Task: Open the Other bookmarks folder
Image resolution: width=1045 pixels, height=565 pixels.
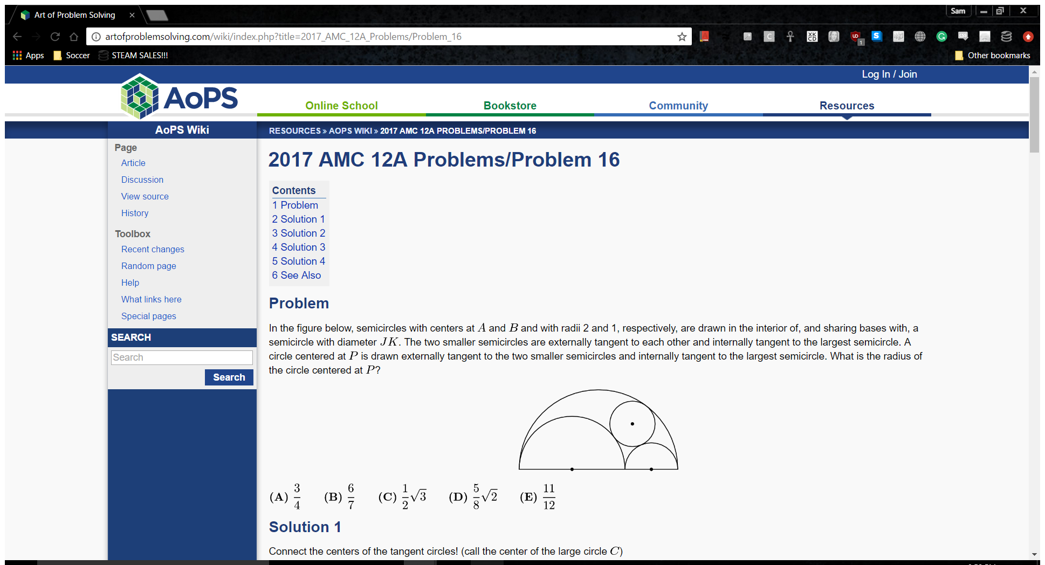Action: tap(992, 56)
